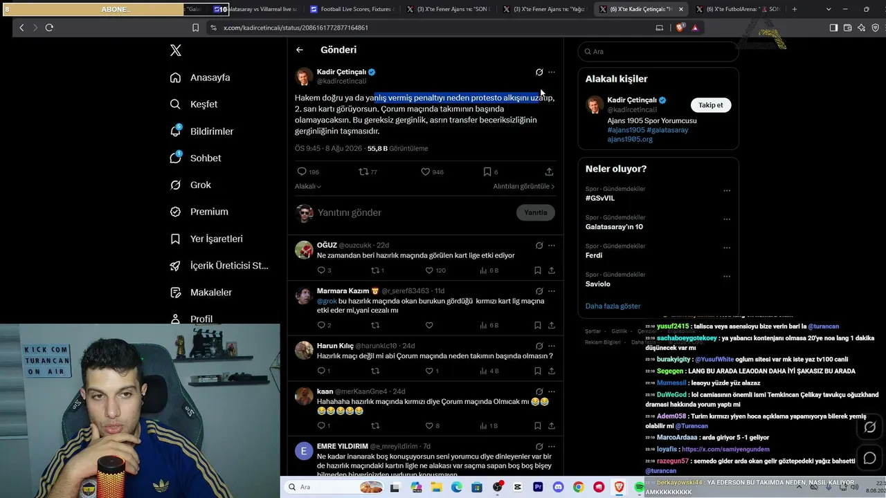Screen dimensions: 886x498
Task: Open Spotify from the taskbar
Action: (640, 487)
